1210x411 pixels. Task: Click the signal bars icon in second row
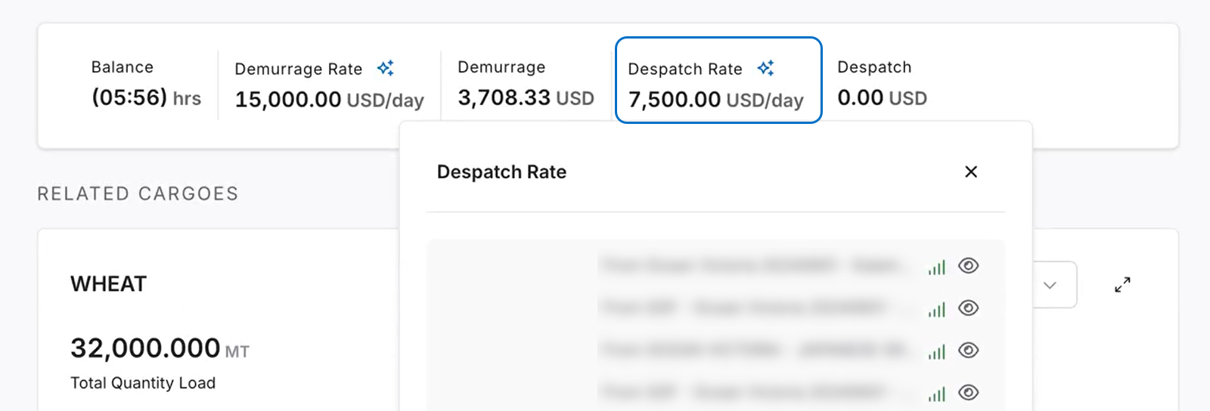pos(937,310)
